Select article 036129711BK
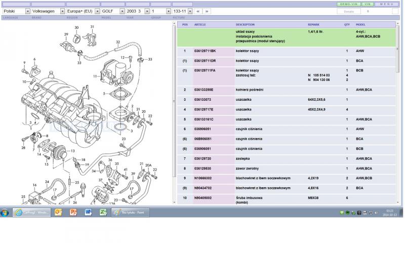The width and height of the screenshot is (405, 253). coord(205,51)
